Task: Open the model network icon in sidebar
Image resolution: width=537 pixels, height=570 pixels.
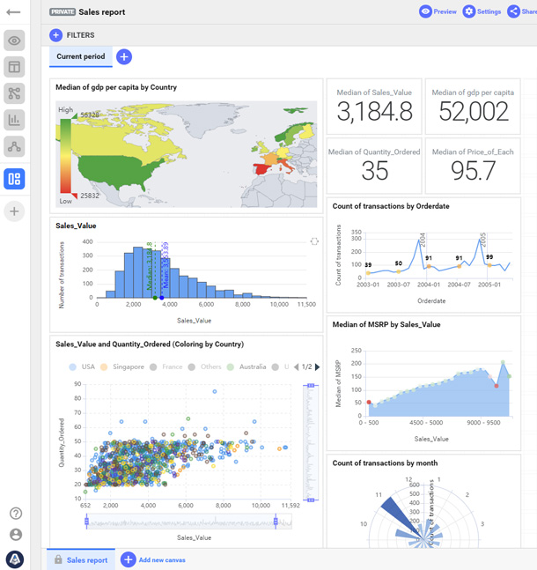Action: click(14, 146)
